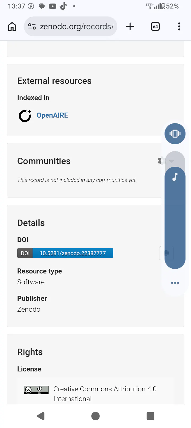Click DOI badge 10.5281/zenodo.22387777

point(65,253)
